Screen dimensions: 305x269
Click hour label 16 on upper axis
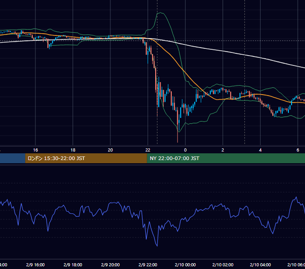[x=35, y=150]
